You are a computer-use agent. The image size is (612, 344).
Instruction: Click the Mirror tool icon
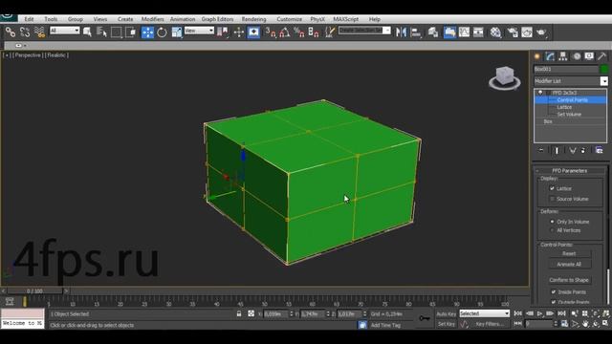(x=401, y=32)
